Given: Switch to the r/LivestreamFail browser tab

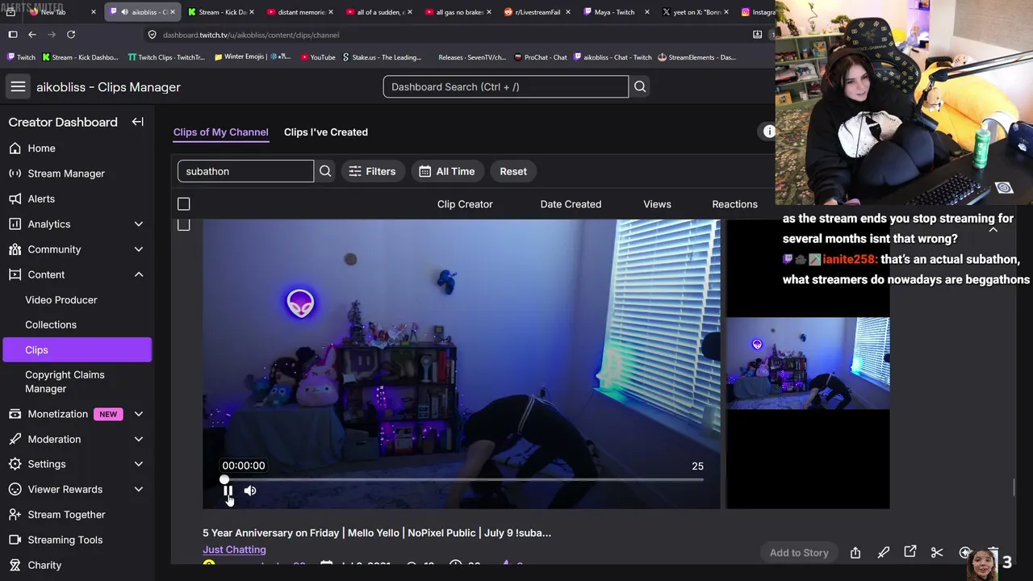Looking at the screenshot, I should tap(537, 12).
